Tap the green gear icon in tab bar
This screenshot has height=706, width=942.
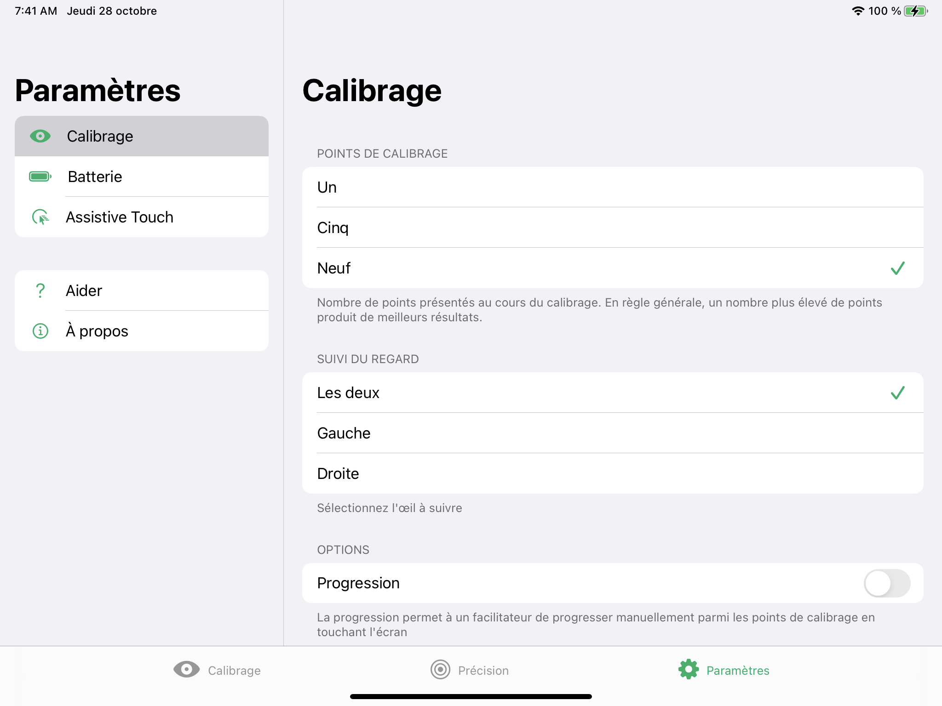tap(689, 670)
